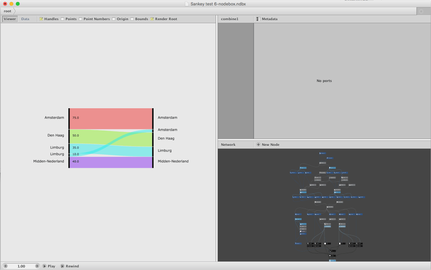Switch to the Viewer tab
The width and height of the screenshot is (431, 270).
pos(9,19)
